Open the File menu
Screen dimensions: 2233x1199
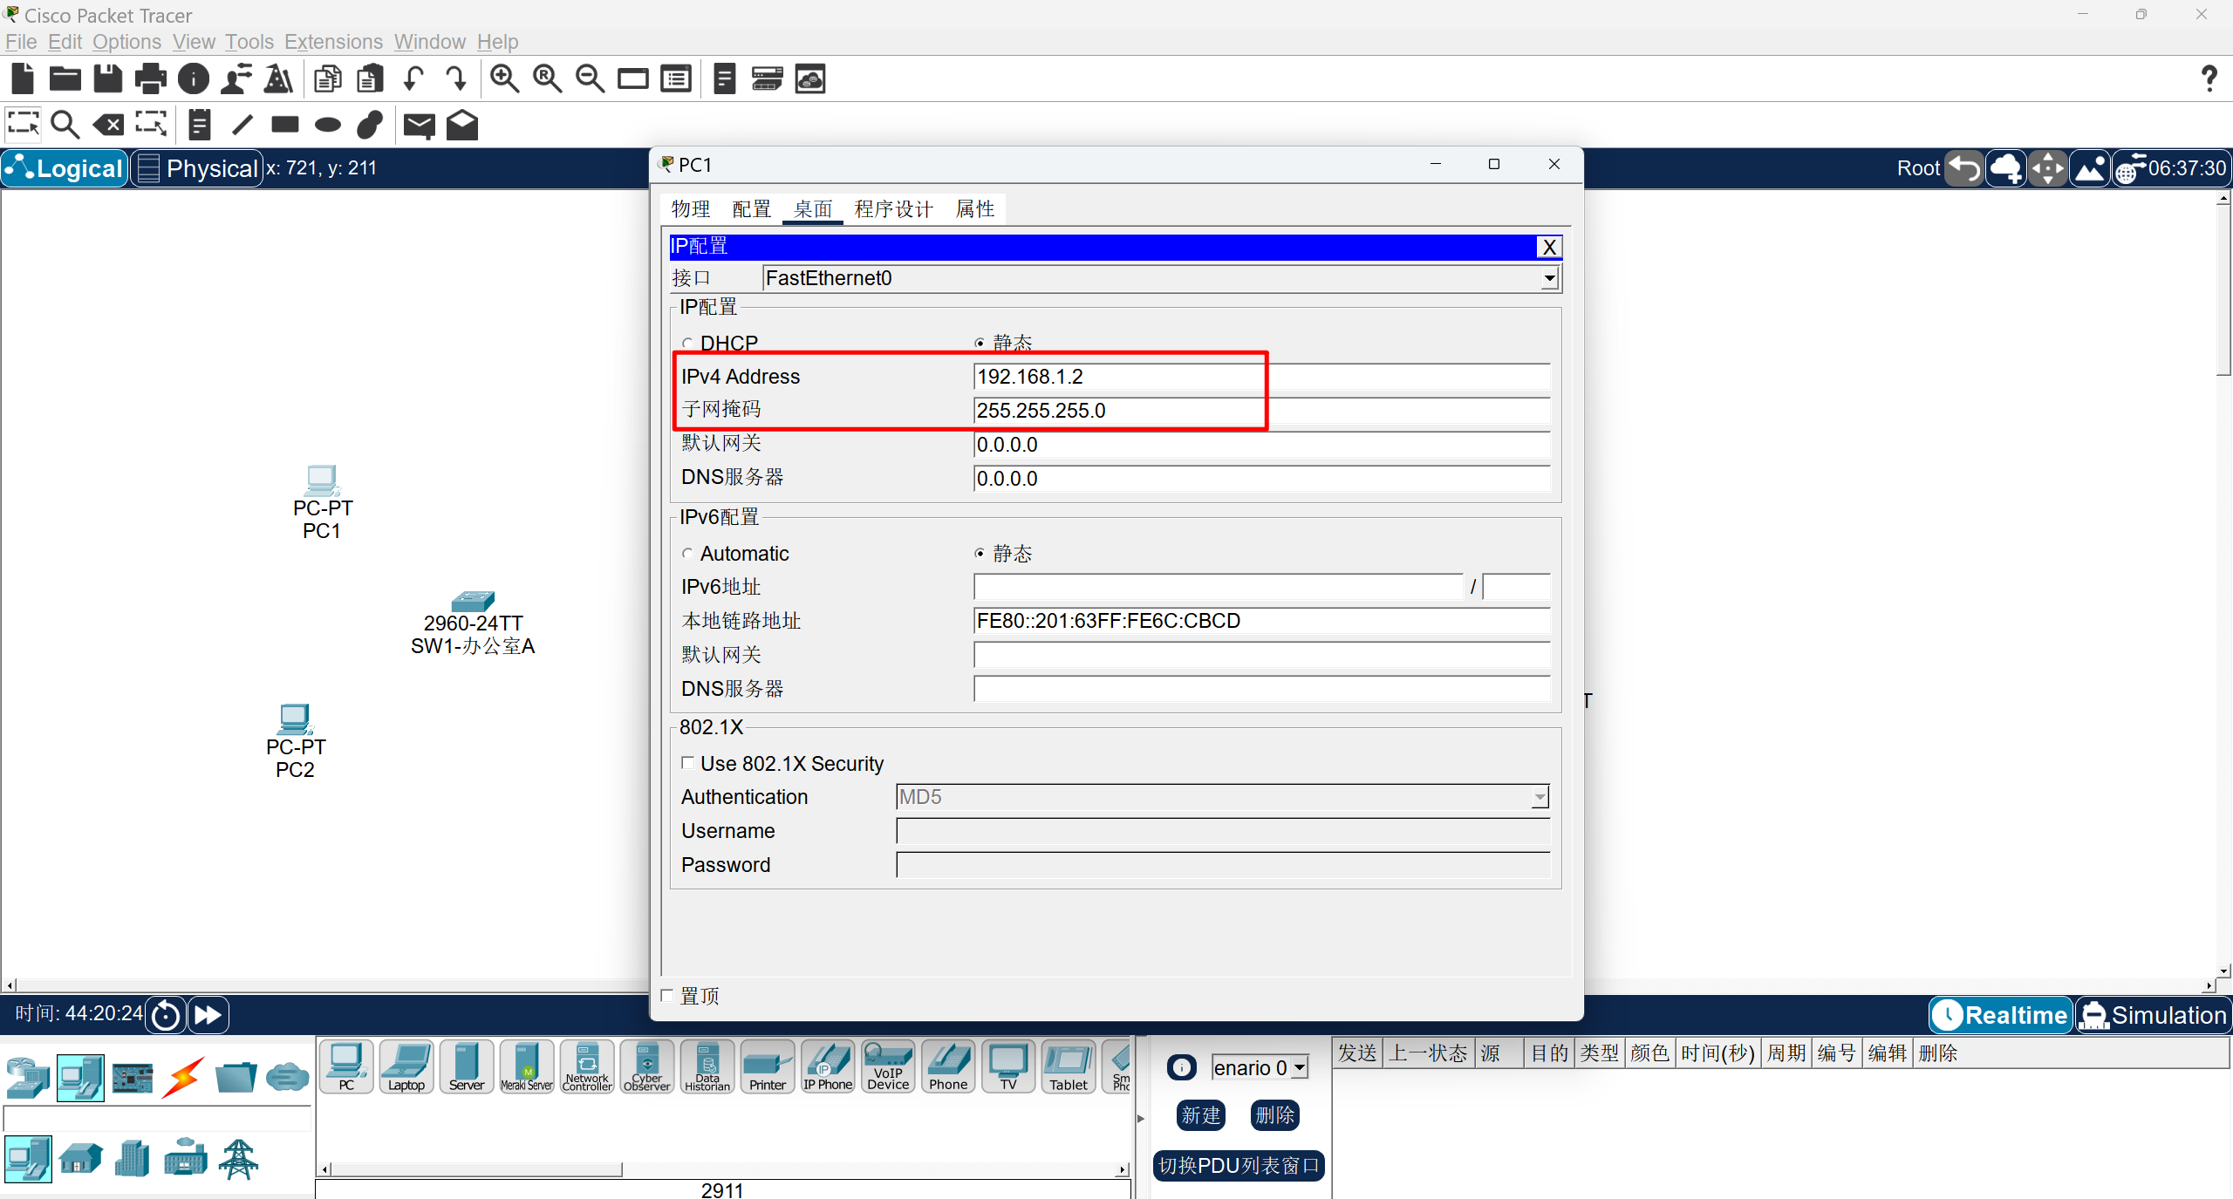(21, 42)
